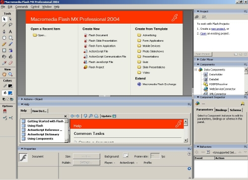Viewport: 248px width, 180px height.
Task: Select the Hand tool
Action: [x=4, y=74]
